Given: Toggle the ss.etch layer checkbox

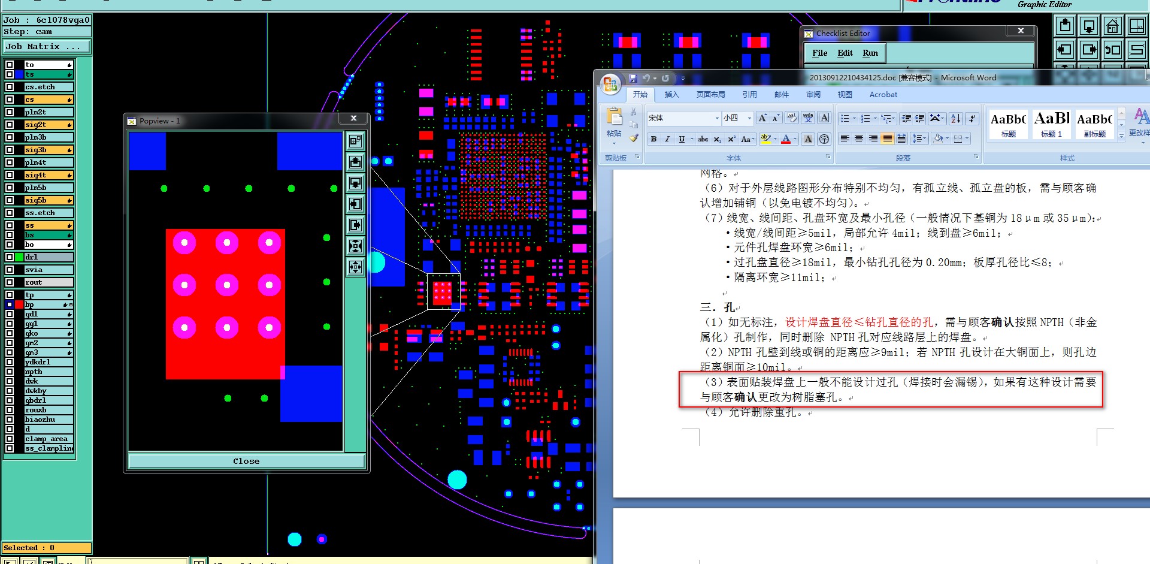Looking at the screenshot, I should tap(10, 213).
